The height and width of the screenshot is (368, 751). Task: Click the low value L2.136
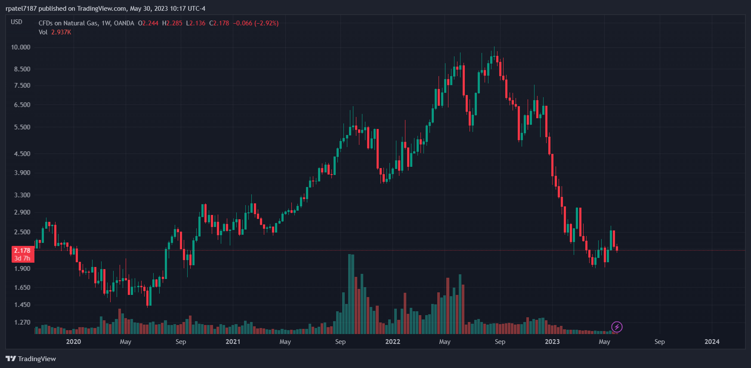click(x=196, y=23)
